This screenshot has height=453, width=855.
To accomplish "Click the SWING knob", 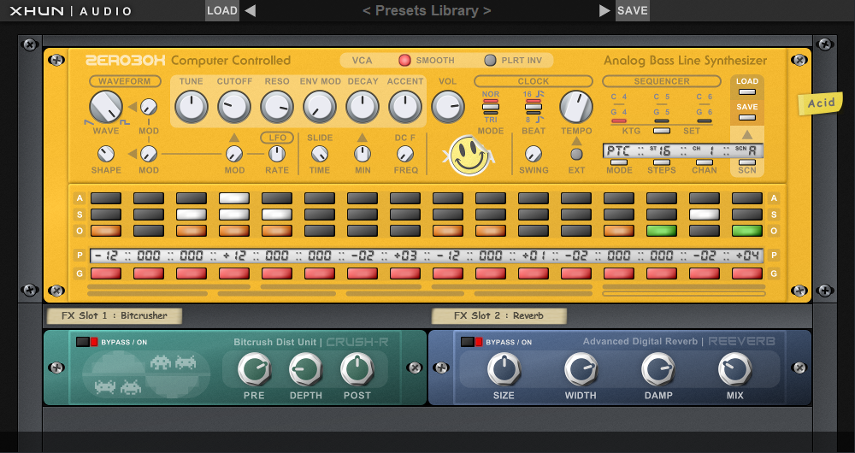I will click(534, 154).
